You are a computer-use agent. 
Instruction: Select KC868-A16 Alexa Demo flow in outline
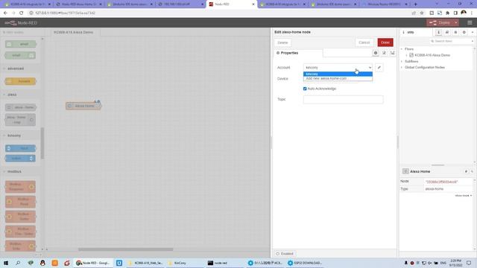pos(432,55)
